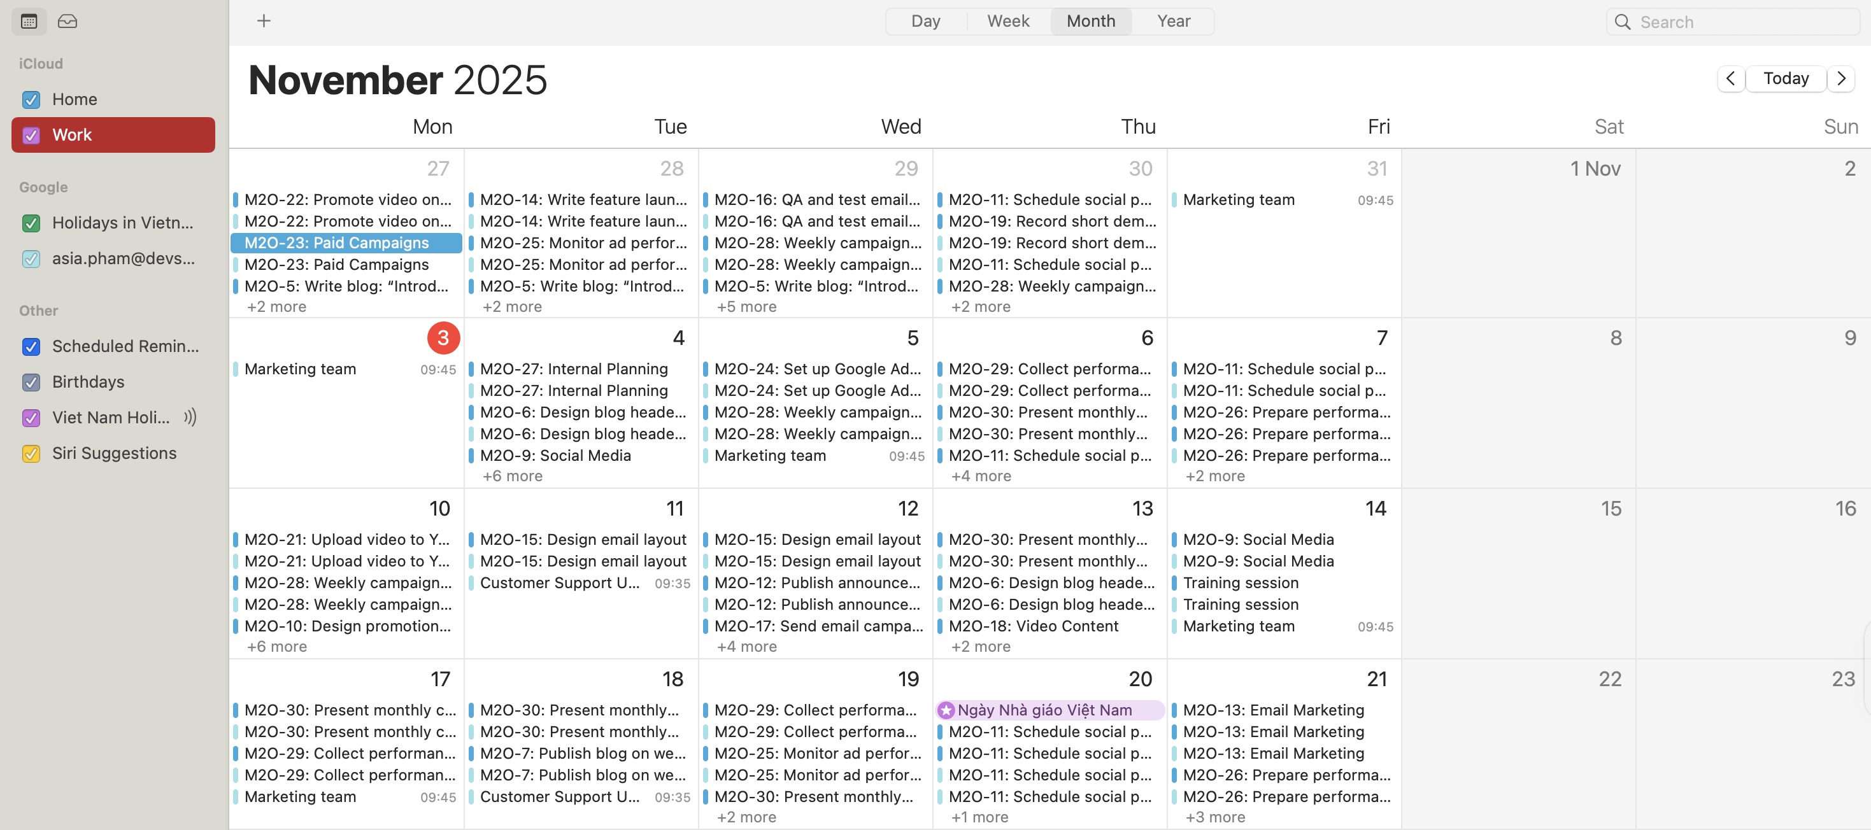
Task: Open the calendar inbox tray icon
Action: click(68, 21)
